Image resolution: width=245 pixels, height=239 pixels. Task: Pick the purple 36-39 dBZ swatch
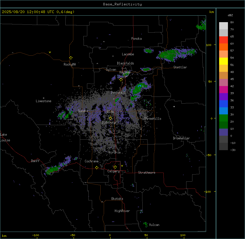pos(223,97)
